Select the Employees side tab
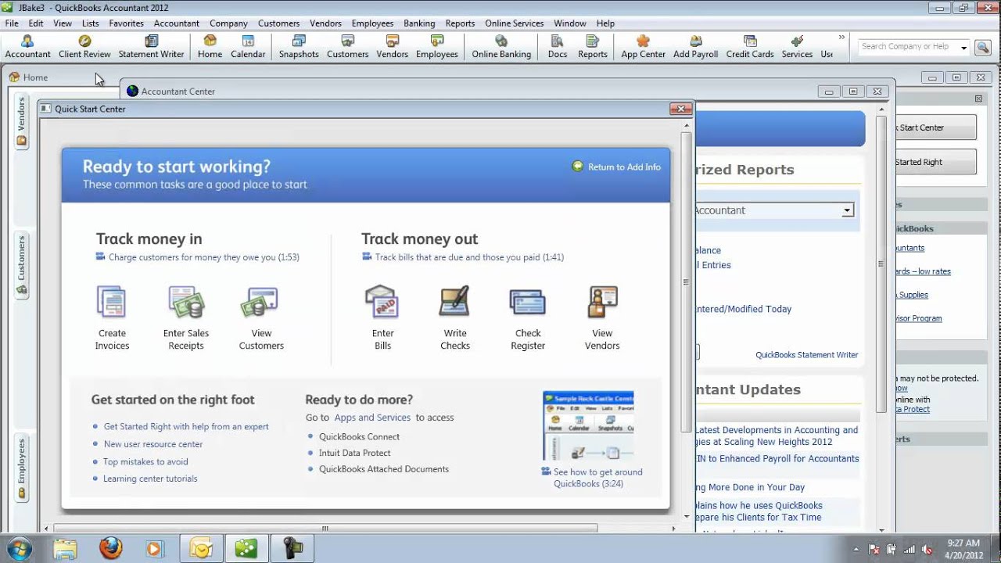1001x563 pixels. (x=22, y=468)
